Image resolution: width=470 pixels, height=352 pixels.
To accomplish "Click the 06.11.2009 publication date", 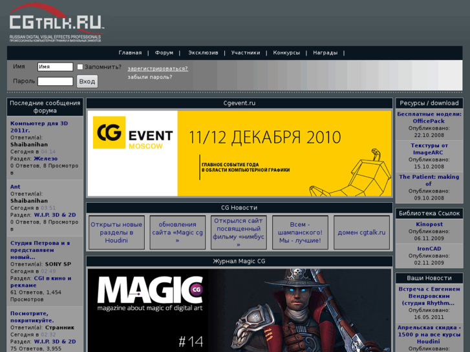I will [429, 238].
